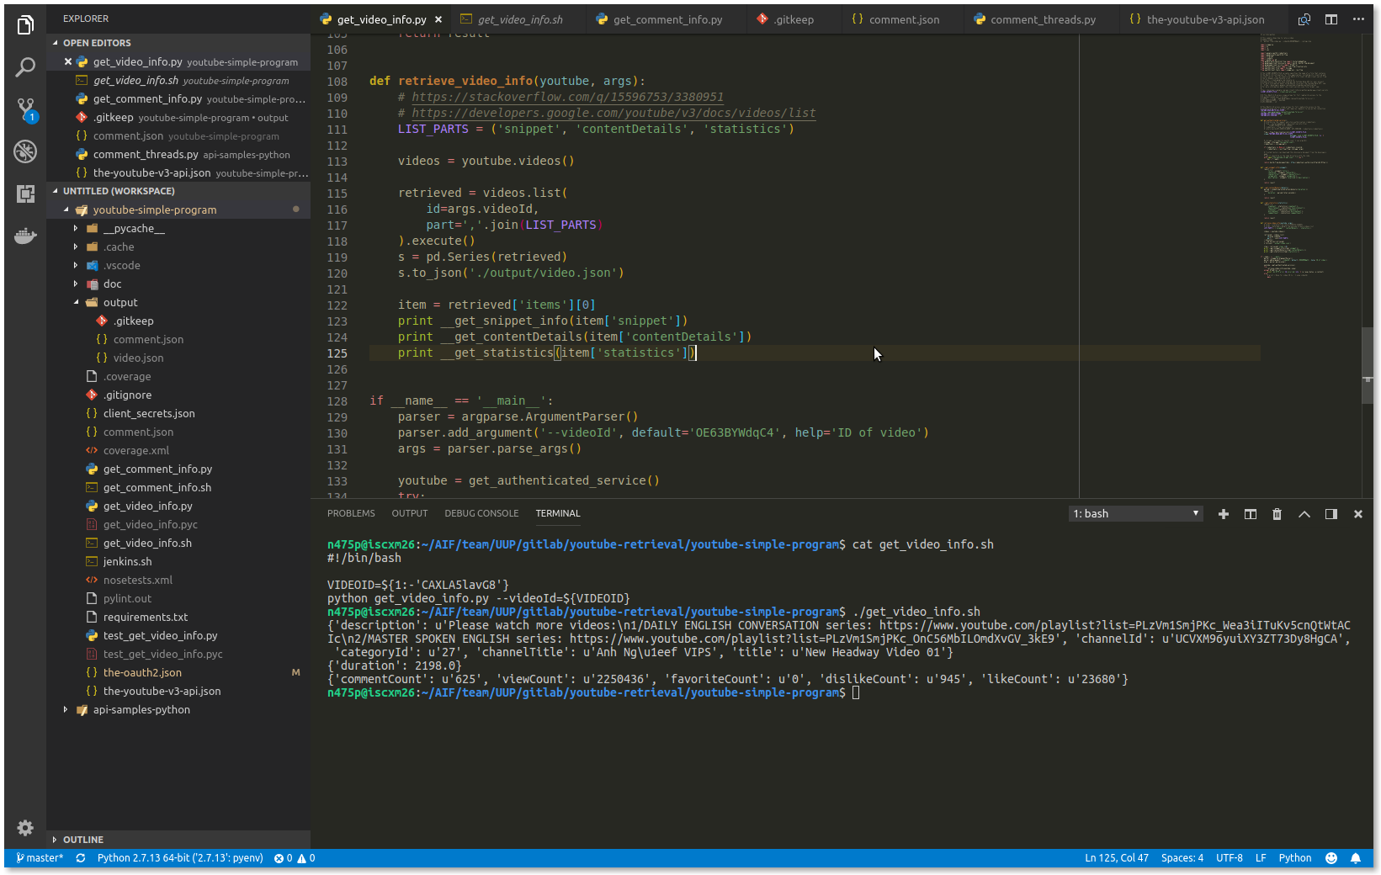Kill the terminal with the trash icon
The image size is (1381, 875).
pos(1277,514)
